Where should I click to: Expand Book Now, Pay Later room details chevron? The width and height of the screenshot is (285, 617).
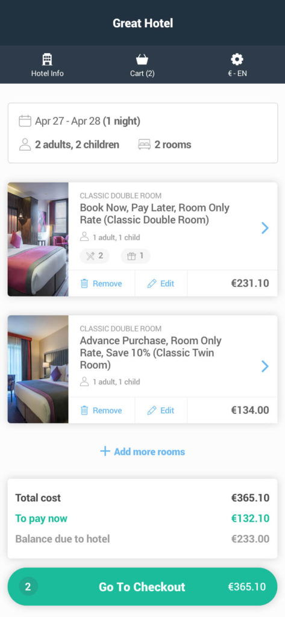[265, 227]
